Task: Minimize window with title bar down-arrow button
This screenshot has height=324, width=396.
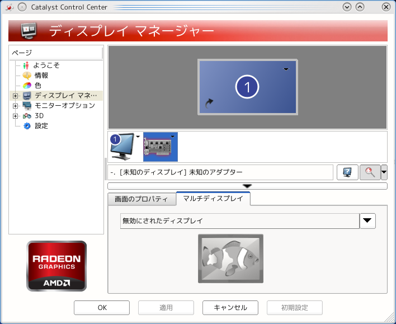Action: point(347,7)
